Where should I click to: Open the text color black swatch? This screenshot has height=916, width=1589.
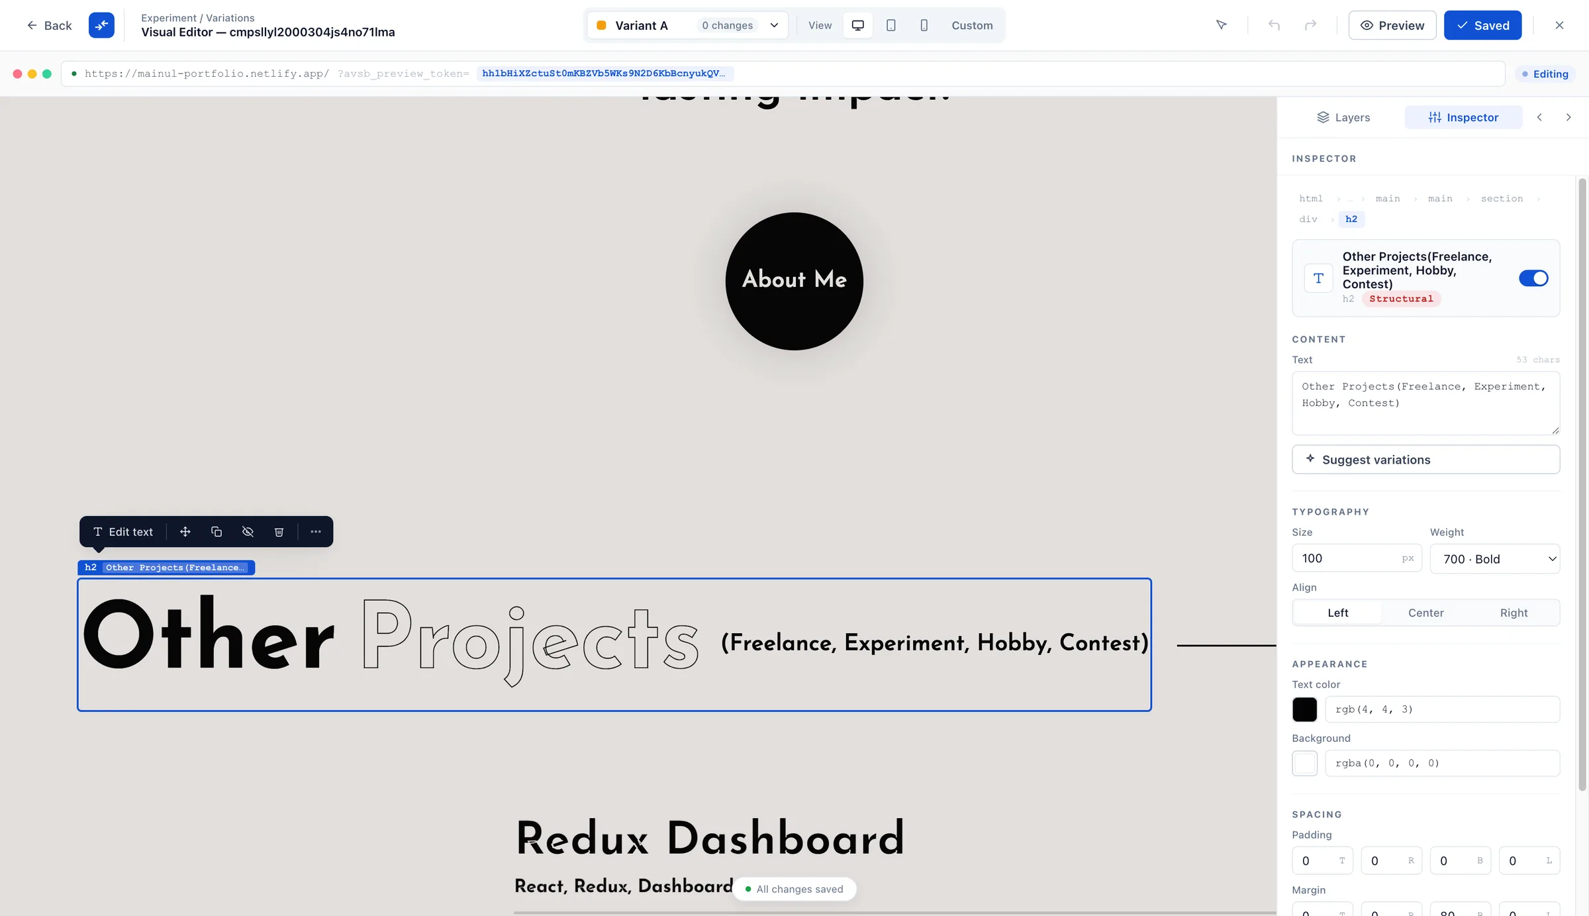click(1304, 709)
